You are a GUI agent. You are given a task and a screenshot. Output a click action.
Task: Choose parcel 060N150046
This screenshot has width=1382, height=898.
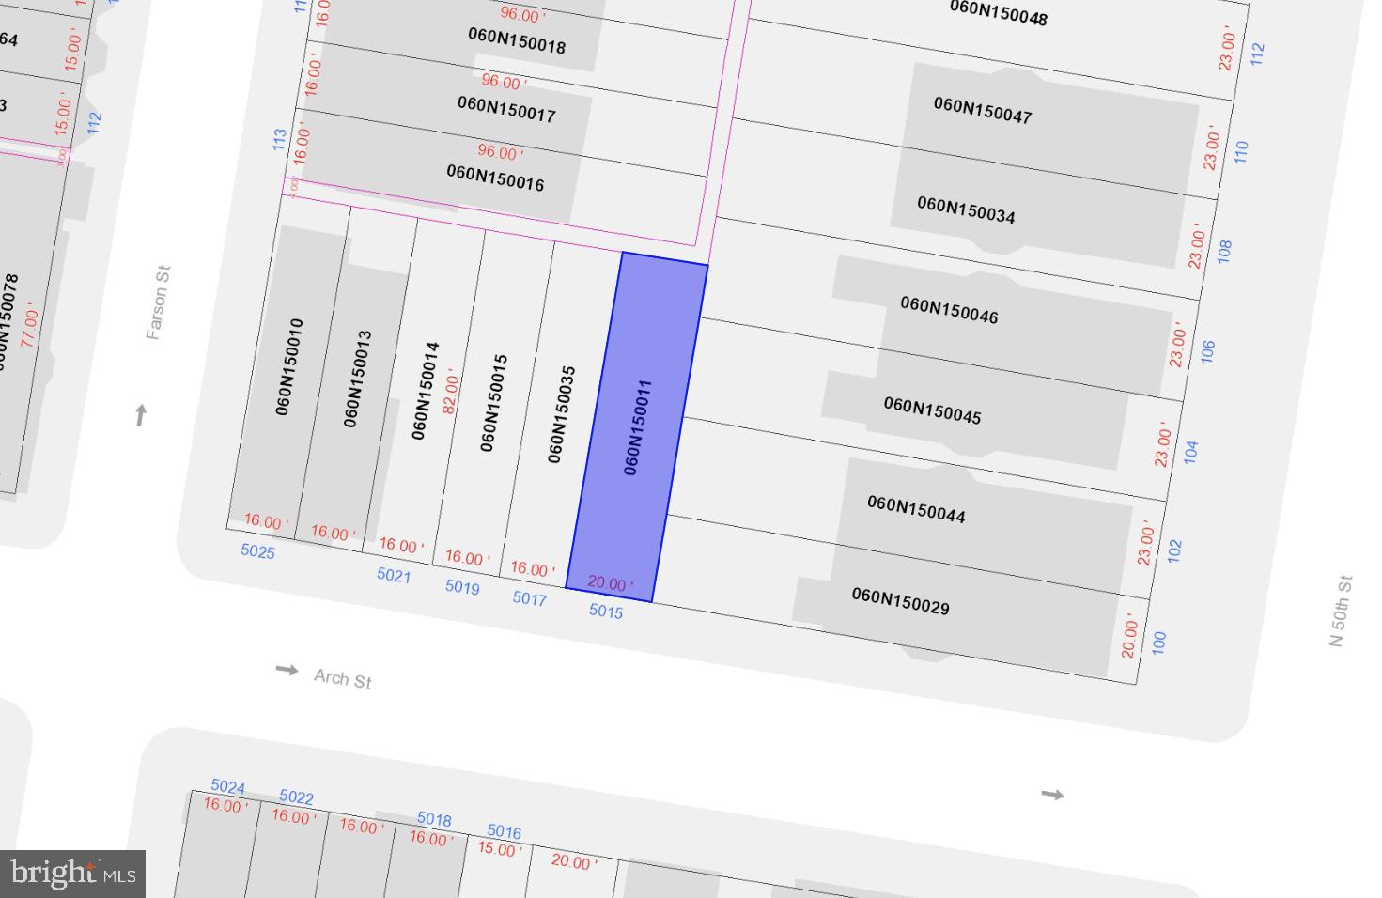[949, 310]
